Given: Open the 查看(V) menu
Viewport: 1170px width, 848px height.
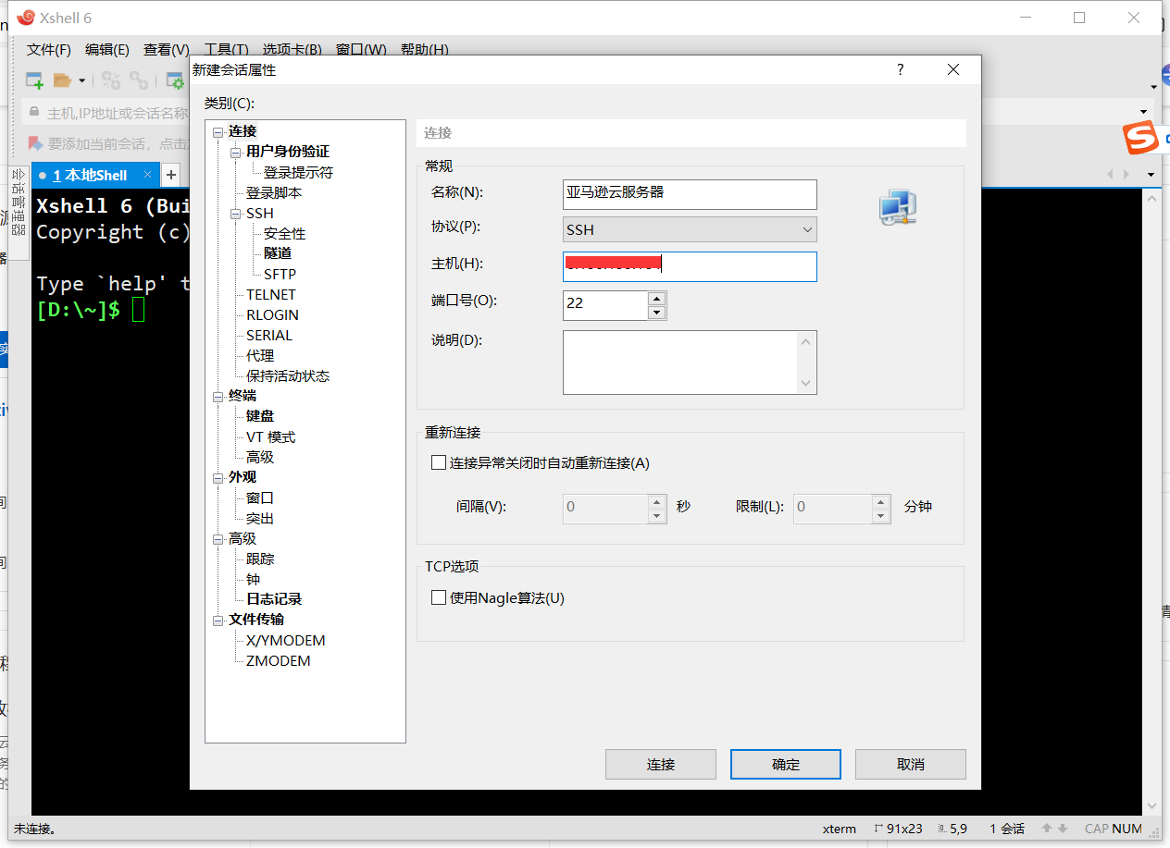Looking at the screenshot, I should pos(167,49).
